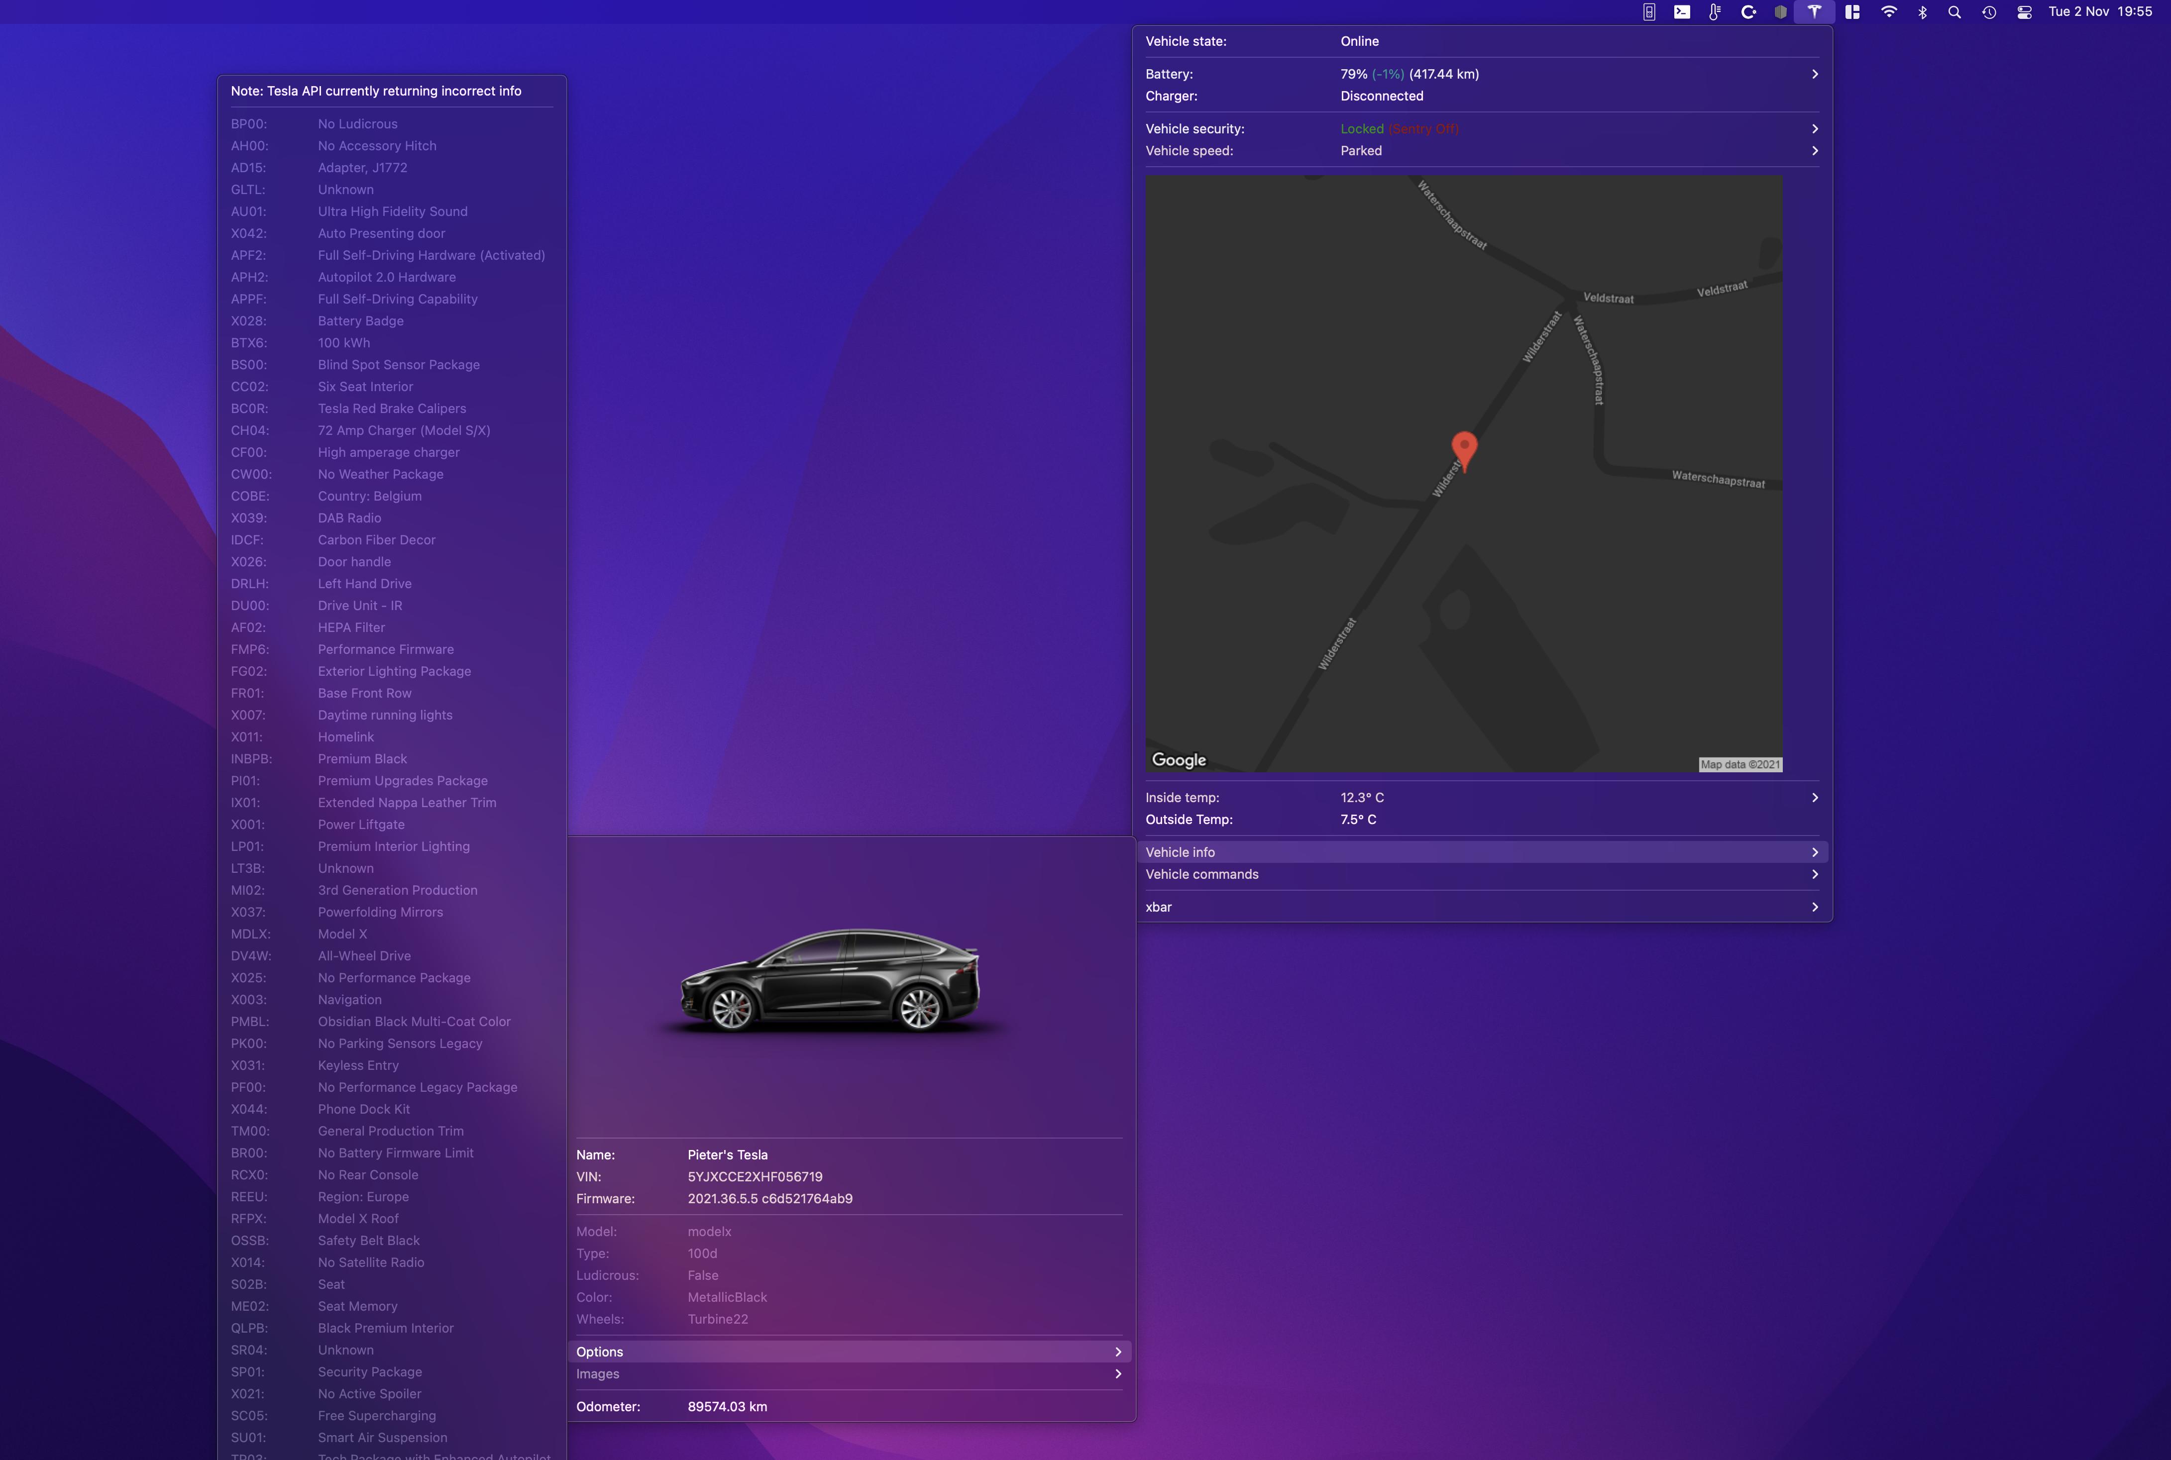Click the 'Turbine22' wheels value
Image resolution: width=2171 pixels, height=1460 pixels.
718,1319
